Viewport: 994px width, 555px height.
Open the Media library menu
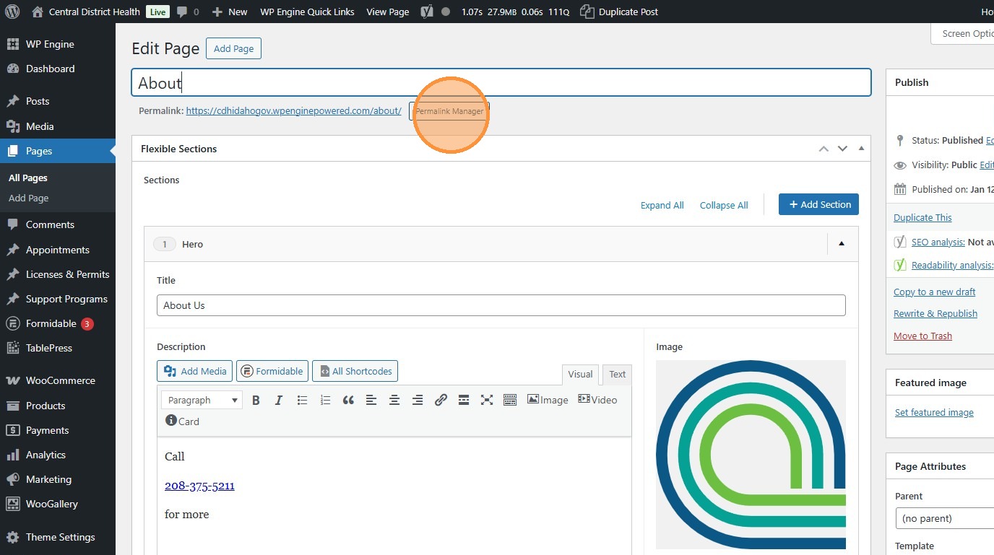click(40, 126)
